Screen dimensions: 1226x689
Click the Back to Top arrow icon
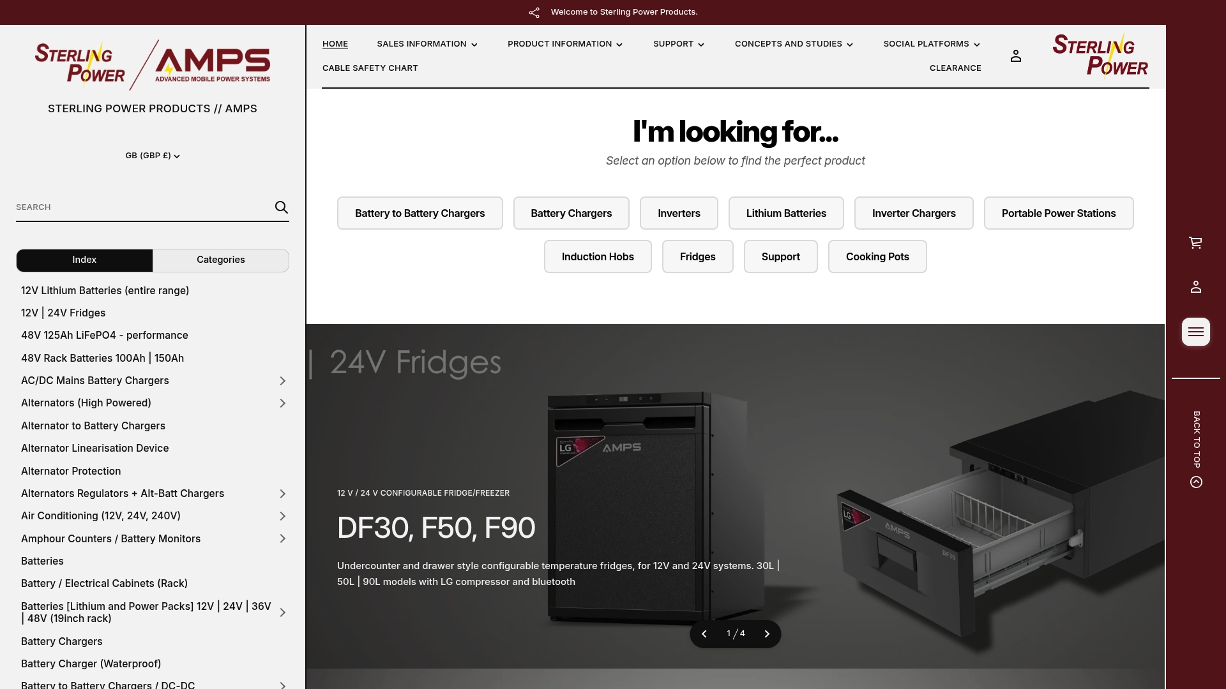coord(1197,482)
